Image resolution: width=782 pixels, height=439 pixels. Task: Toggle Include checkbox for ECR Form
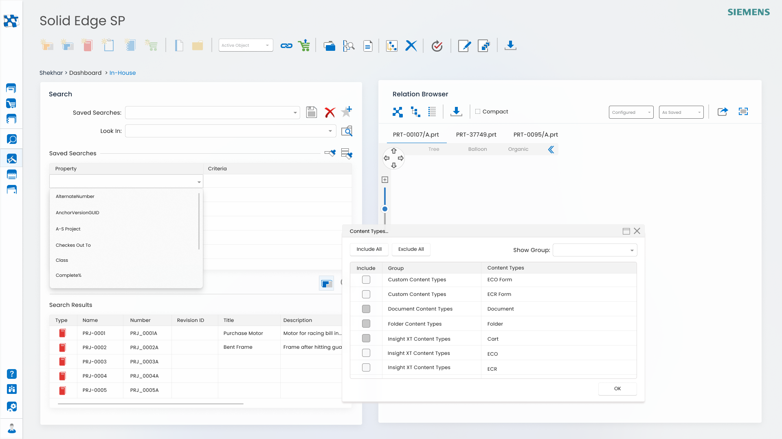tap(366, 294)
